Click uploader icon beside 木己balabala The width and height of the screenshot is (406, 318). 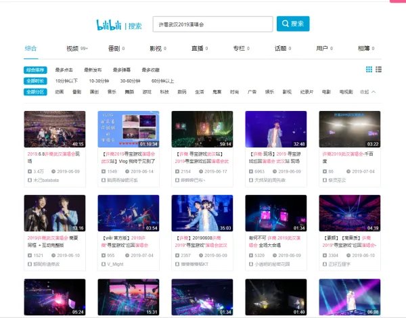pyautogui.click(x=30, y=180)
